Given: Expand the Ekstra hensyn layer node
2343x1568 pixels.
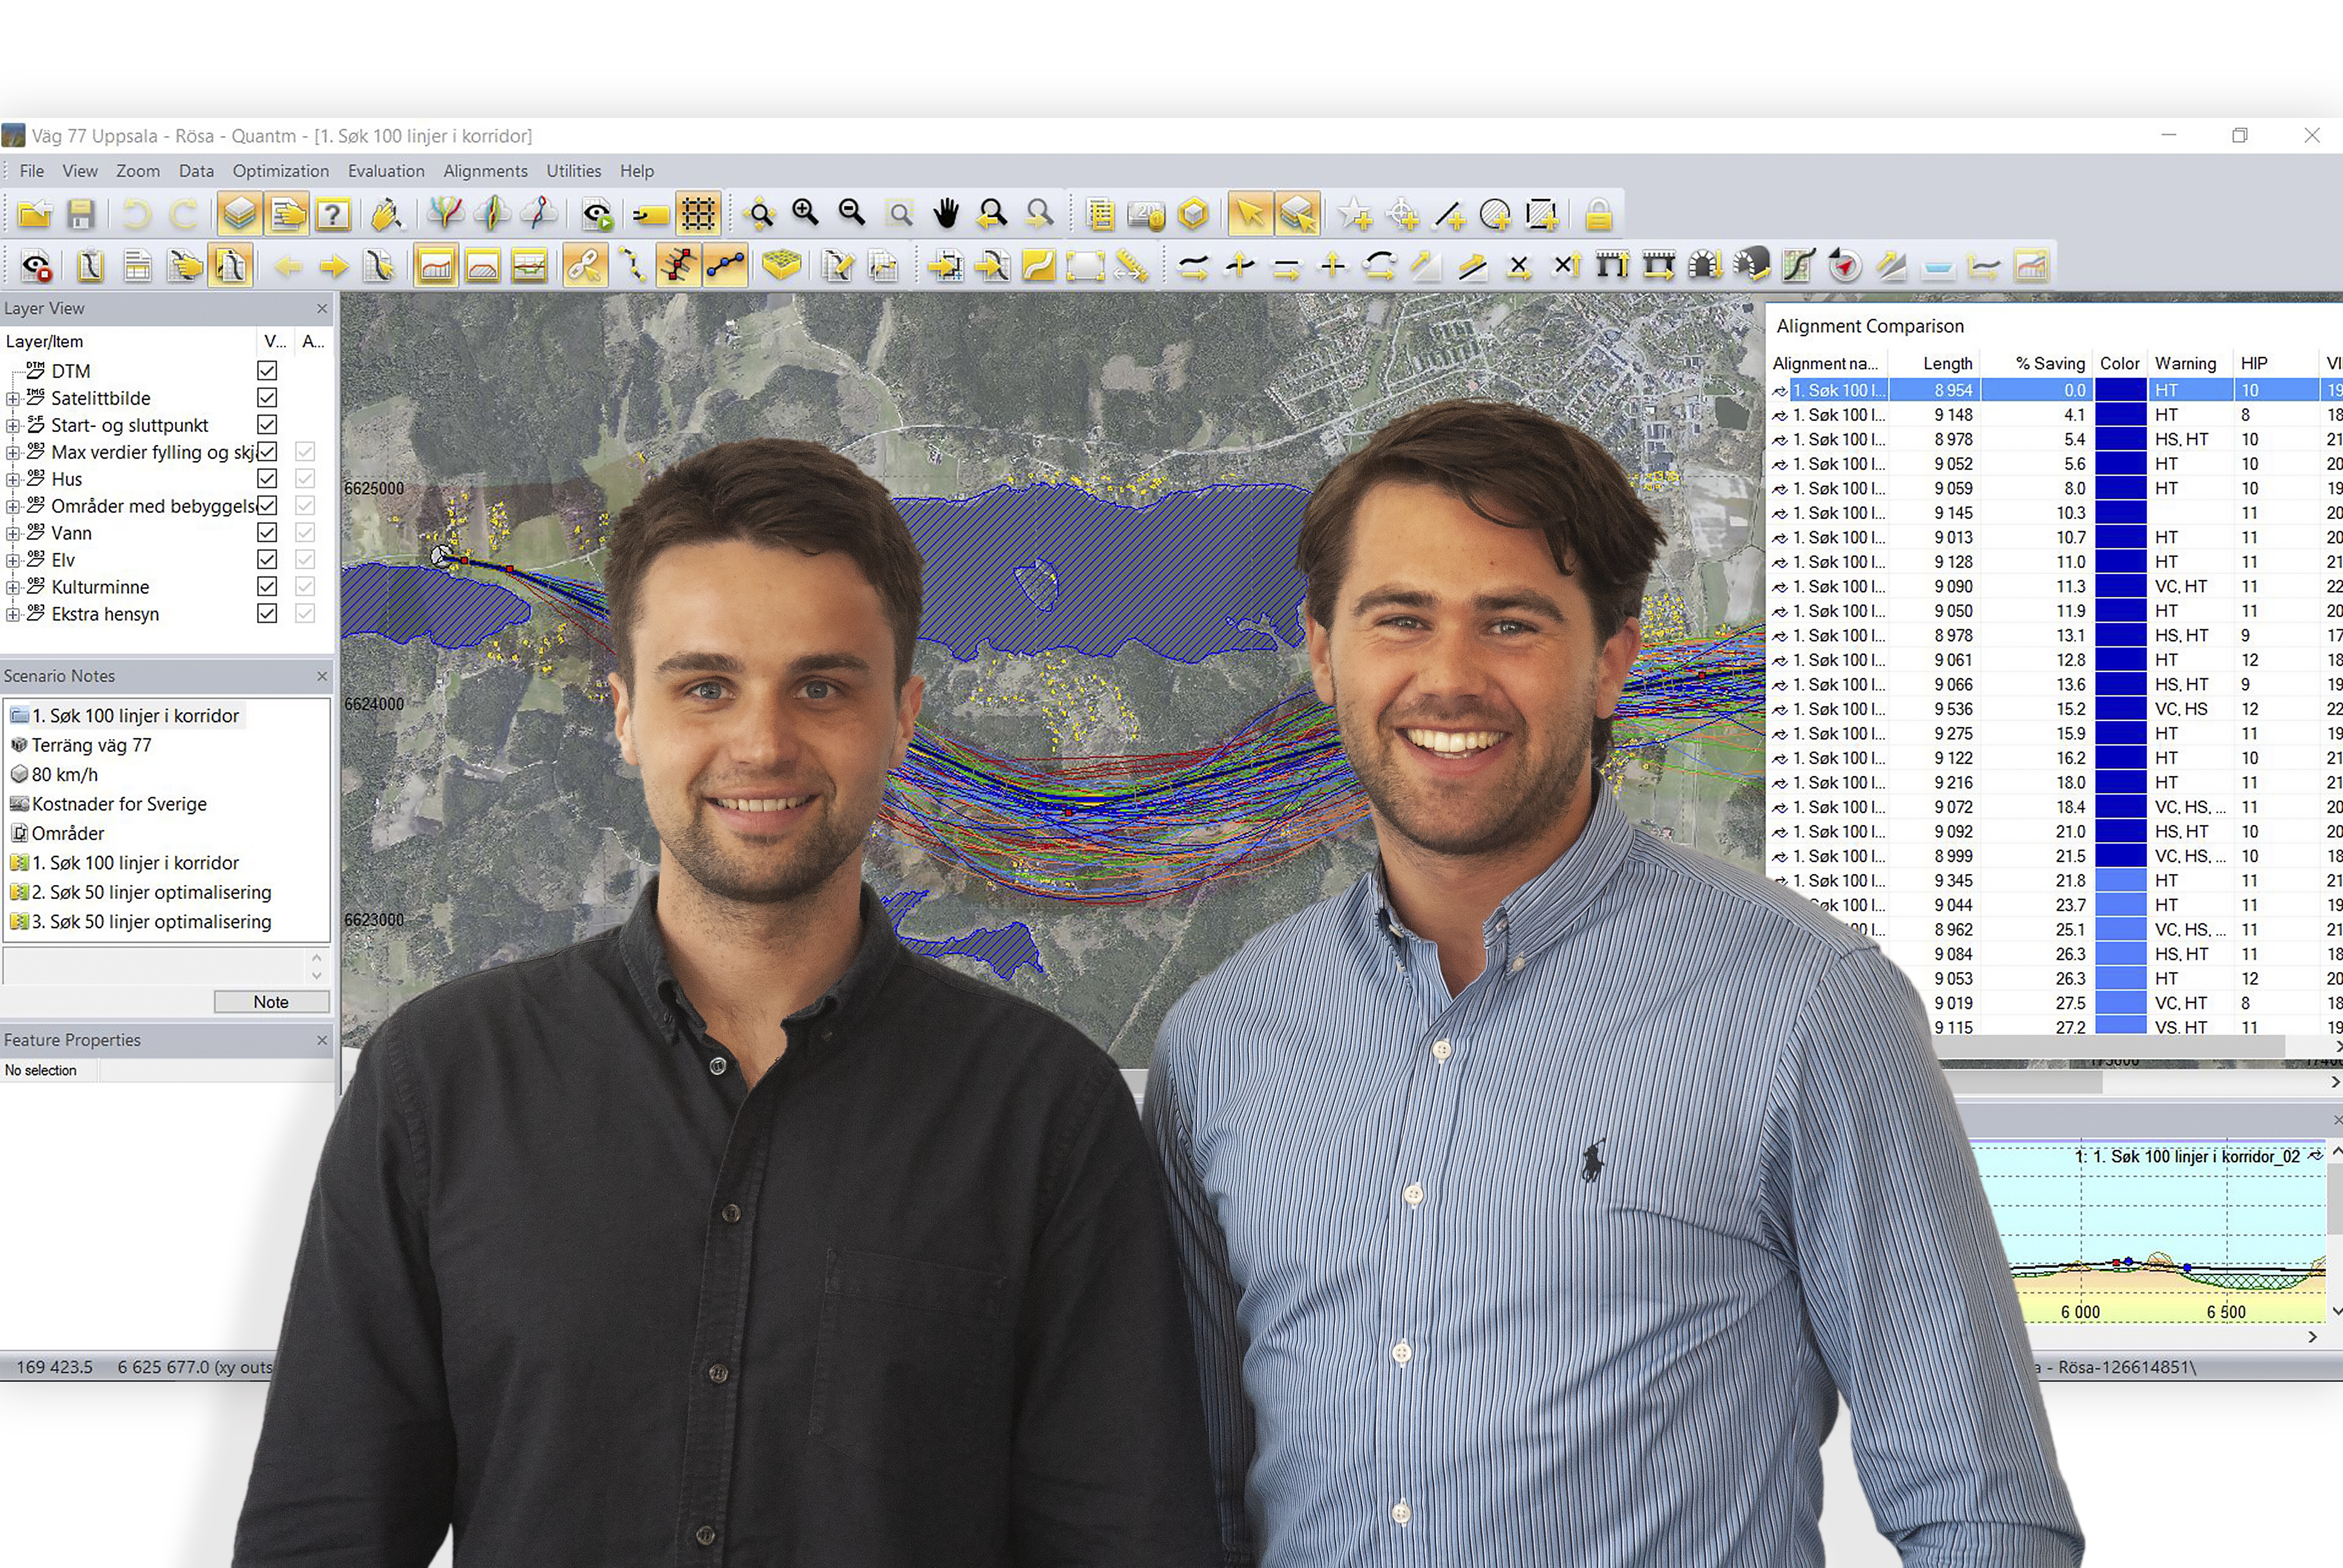Looking at the screenshot, I should [x=12, y=614].
